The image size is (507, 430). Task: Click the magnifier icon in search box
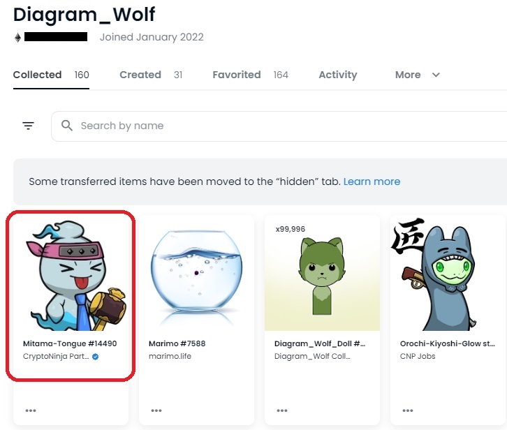(x=67, y=126)
